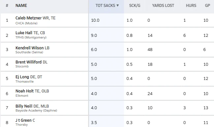Screen dimensions: 214x127
Task: Visit Bayside Academy (Daphne) team link
Action: pos(36,111)
